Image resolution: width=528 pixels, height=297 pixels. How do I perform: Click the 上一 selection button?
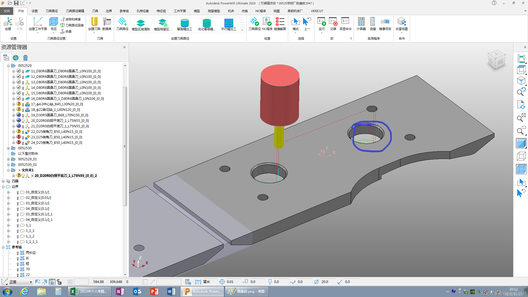click(307, 24)
